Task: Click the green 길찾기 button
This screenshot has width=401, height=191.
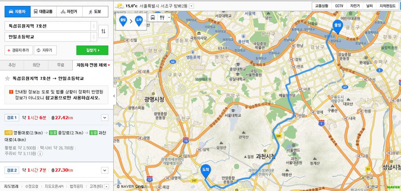Action: point(92,50)
